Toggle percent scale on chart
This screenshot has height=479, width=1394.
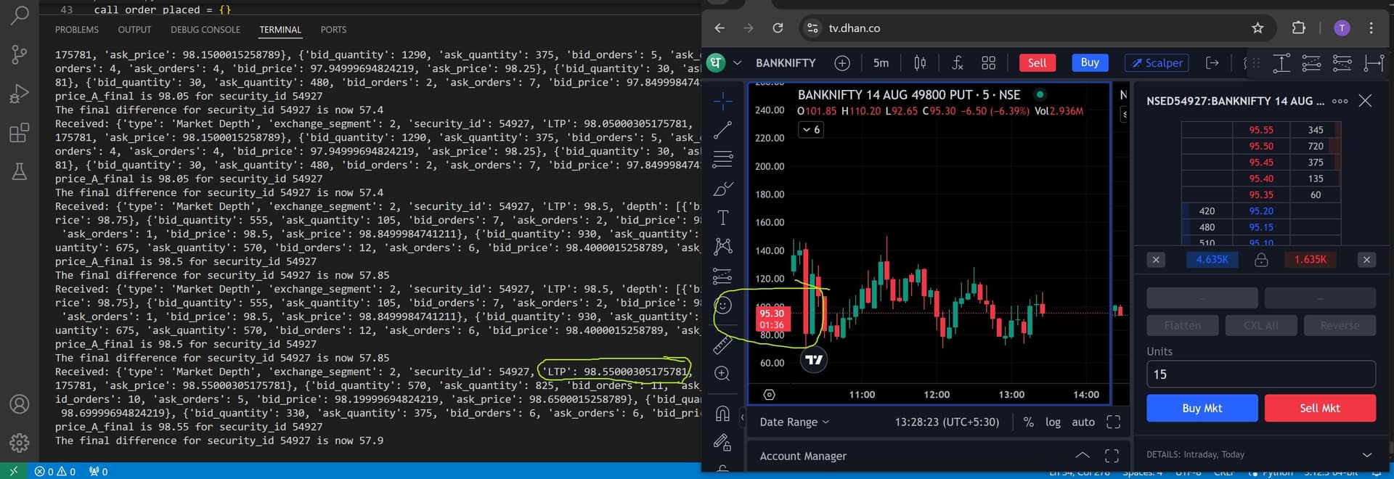click(x=1029, y=422)
